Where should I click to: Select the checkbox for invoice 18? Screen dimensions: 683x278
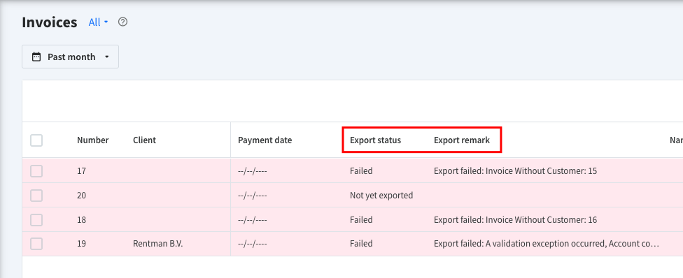tap(36, 220)
